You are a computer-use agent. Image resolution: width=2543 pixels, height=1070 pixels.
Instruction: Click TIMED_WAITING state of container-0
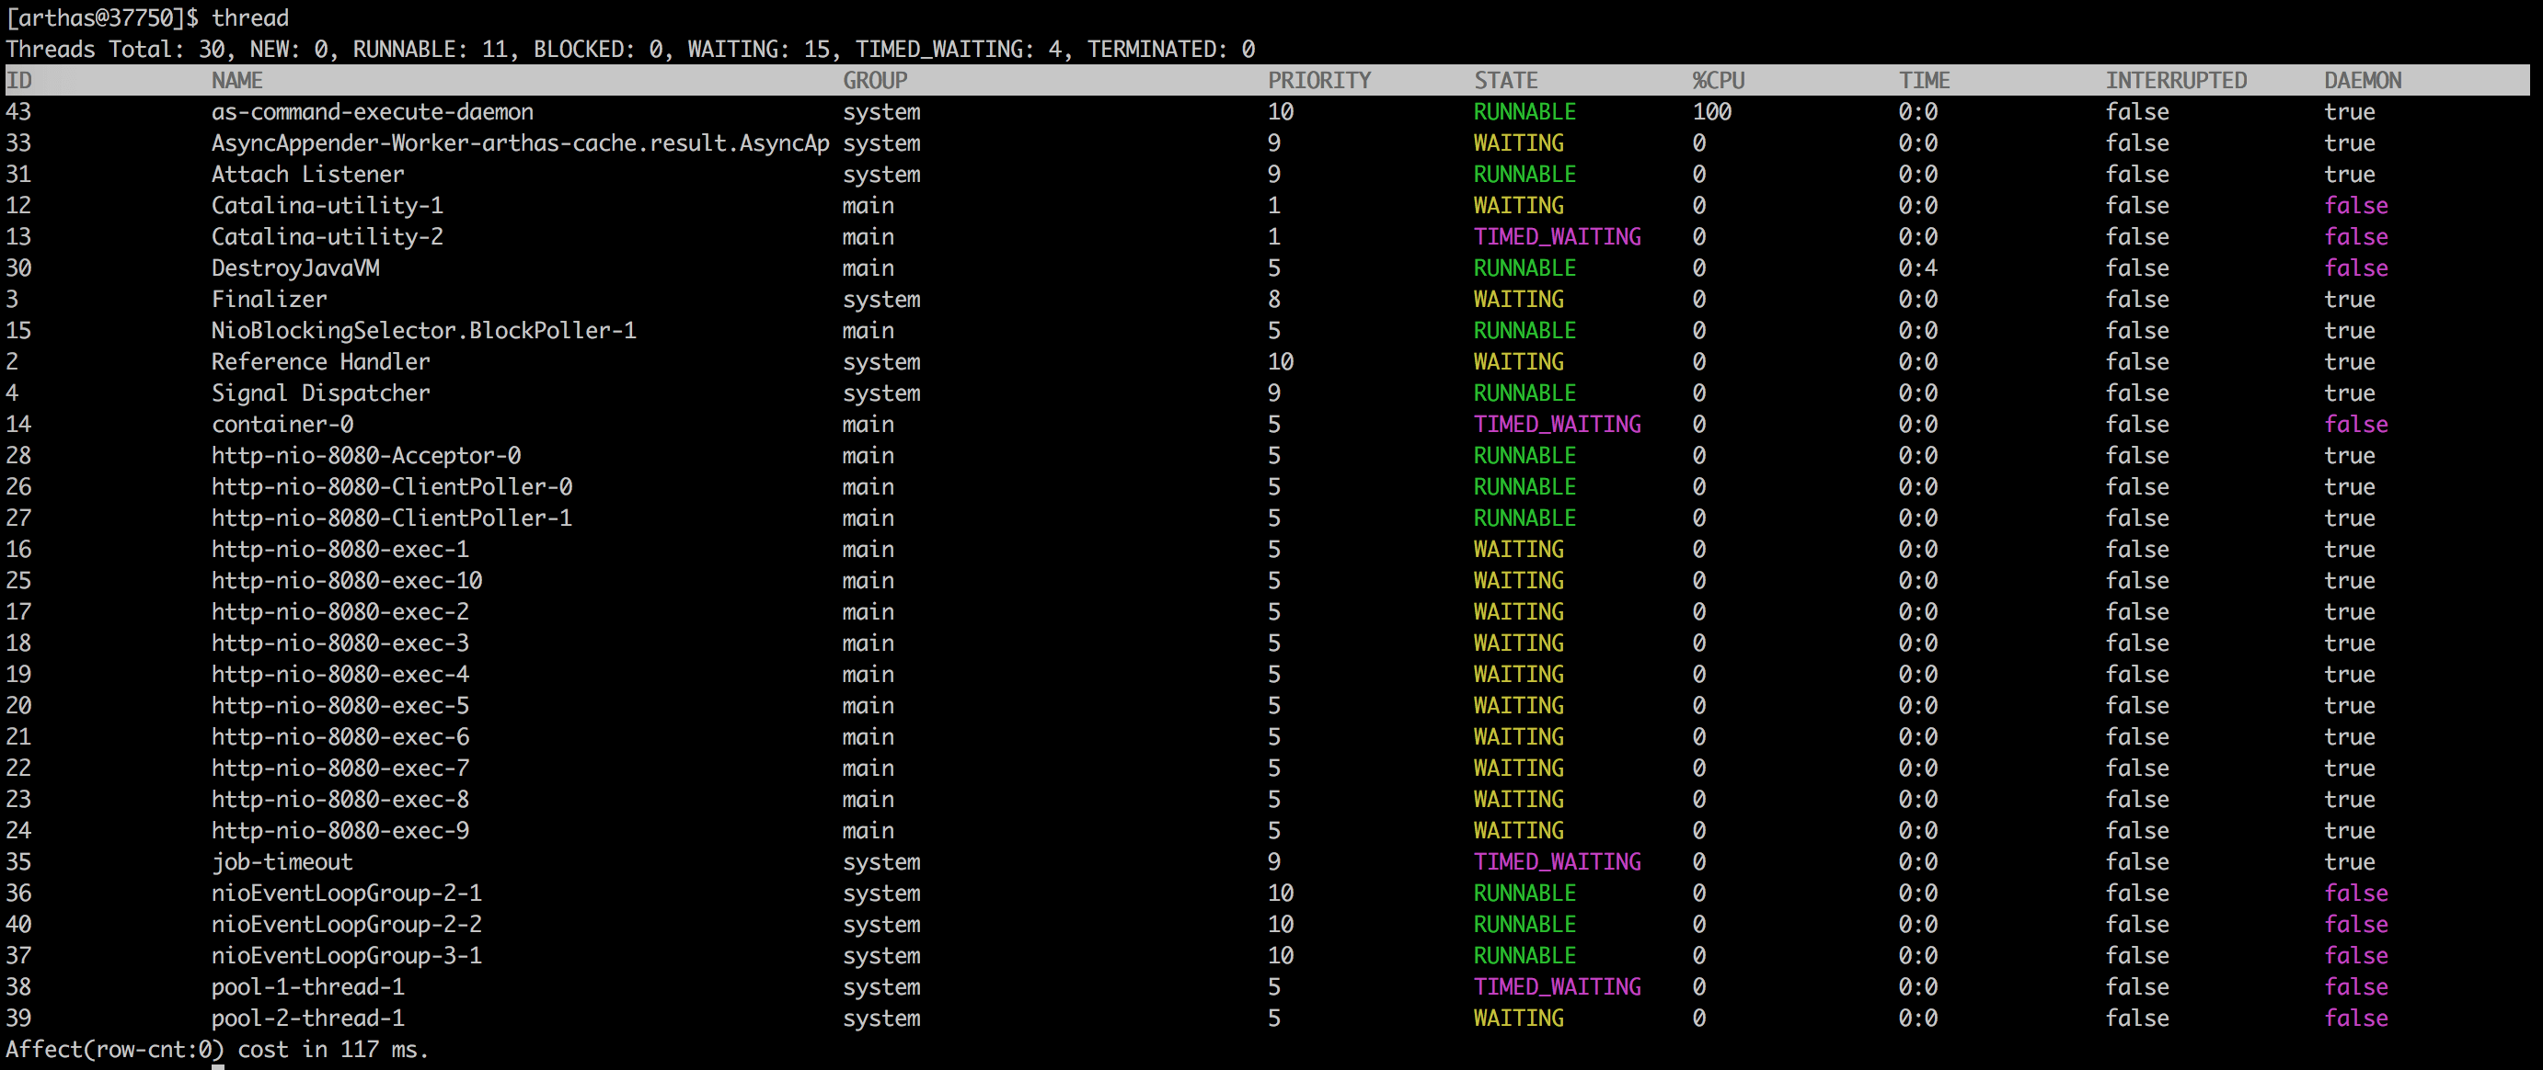1557,424
